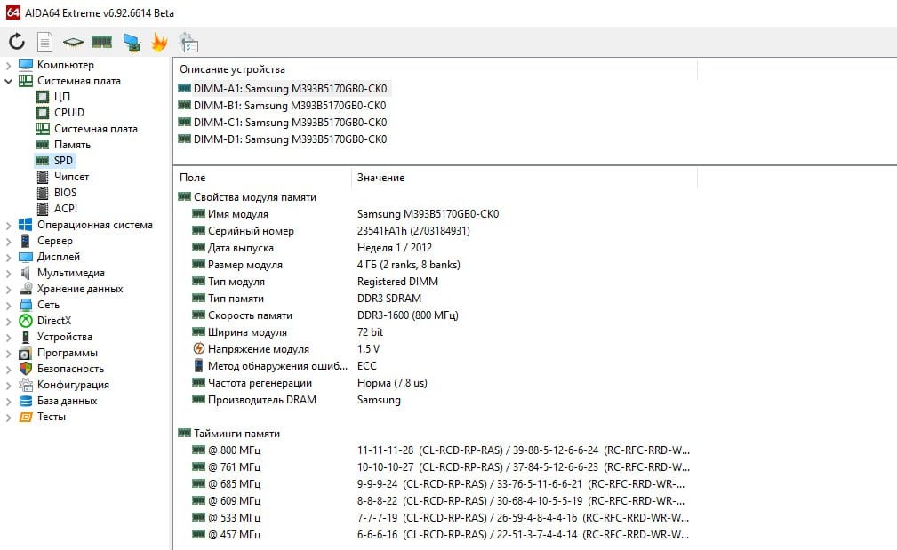The height and width of the screenshot is (550, 897).
Task: Expand the Сеть tree node
Action: pos(8,306)
